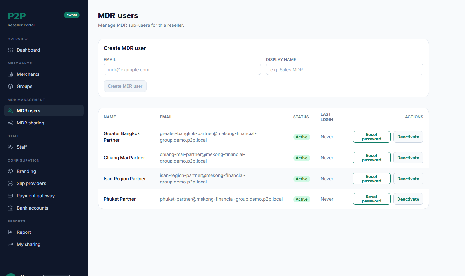Select the Slip providers scan icon

pyautogui.click(x=10, y=183)
